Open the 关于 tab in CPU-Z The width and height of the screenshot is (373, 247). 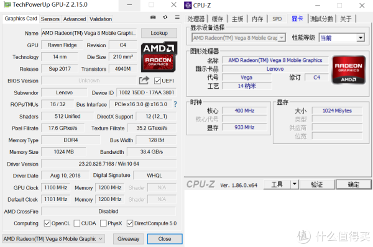click(346, 19)
